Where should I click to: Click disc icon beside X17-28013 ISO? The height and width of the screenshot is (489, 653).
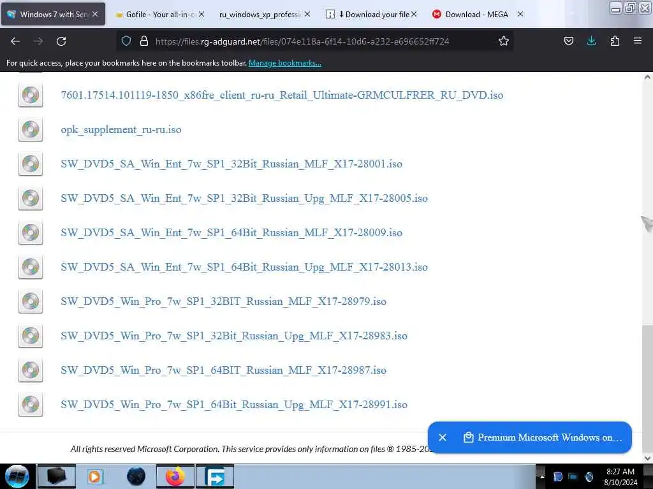[31, 267]
